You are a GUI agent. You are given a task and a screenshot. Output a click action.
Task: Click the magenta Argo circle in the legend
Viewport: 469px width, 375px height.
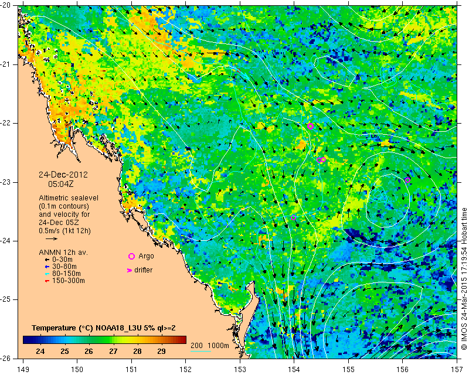coord(131,256)
